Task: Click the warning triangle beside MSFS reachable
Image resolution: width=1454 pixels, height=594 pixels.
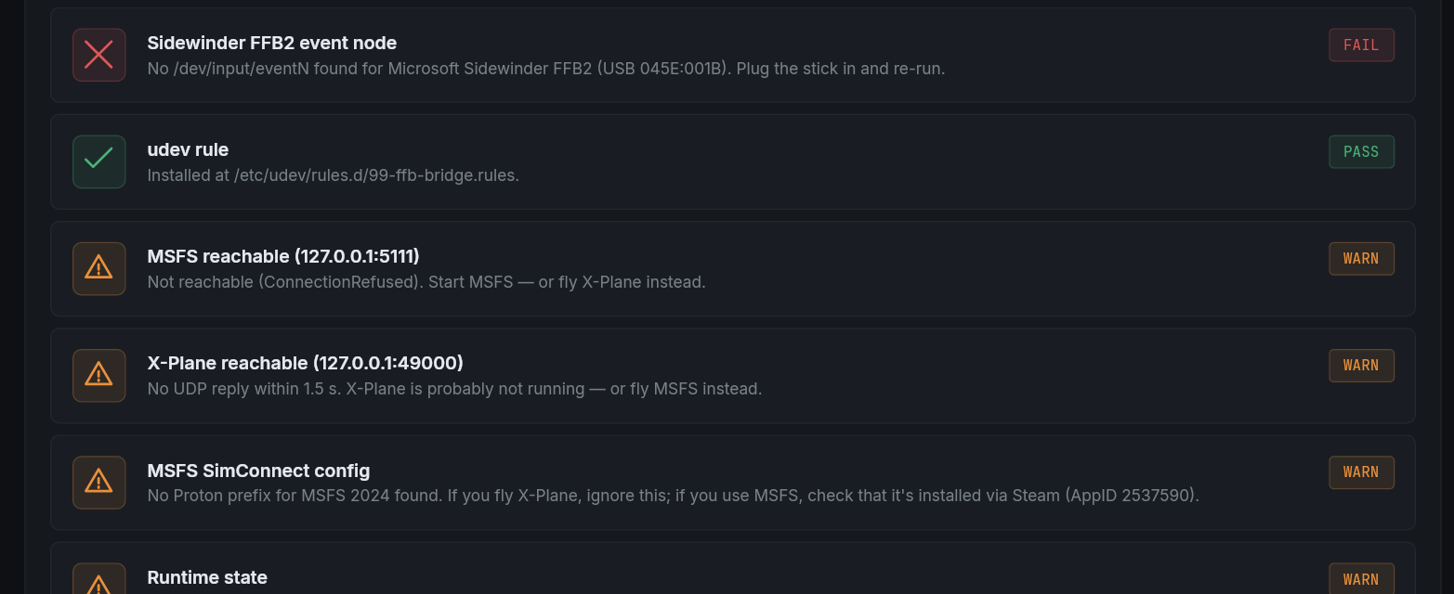Action: click(98, 268)
